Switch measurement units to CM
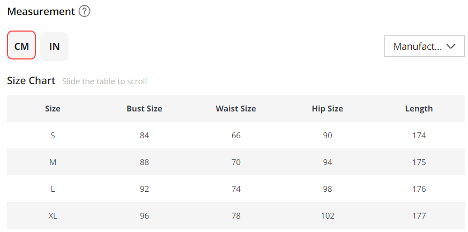 tap(21, 46)
